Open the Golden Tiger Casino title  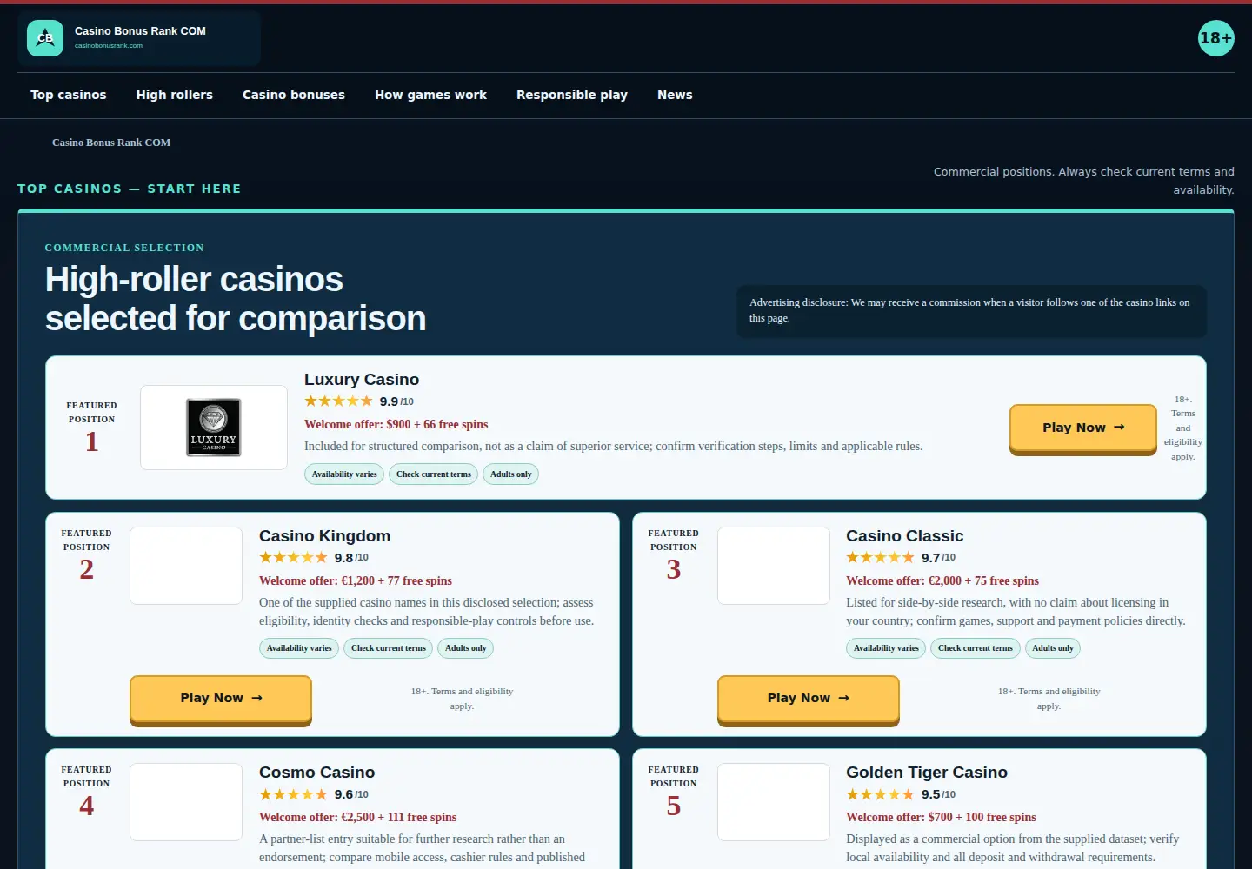tap(927, 773)
